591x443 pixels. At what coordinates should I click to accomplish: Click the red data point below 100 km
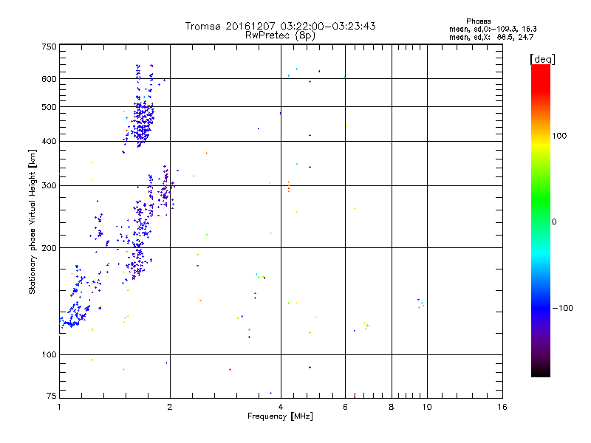[230, 369]
